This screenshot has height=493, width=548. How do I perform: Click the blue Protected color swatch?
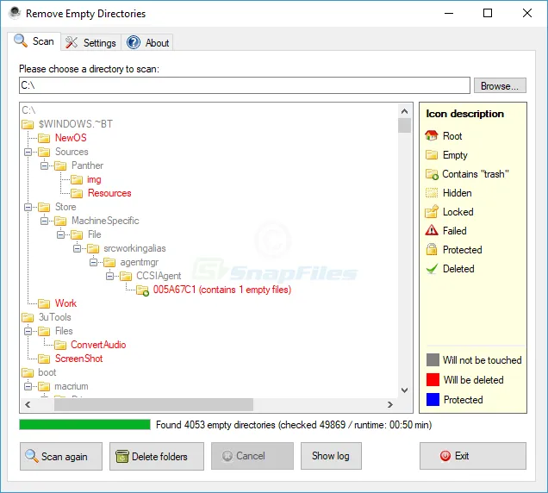pos(433,400)
